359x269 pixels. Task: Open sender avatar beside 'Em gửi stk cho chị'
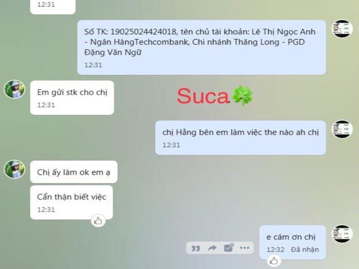click(x=14, y=89)
